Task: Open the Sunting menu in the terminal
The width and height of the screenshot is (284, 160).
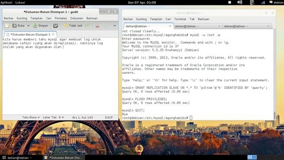Action: (141, 19)
